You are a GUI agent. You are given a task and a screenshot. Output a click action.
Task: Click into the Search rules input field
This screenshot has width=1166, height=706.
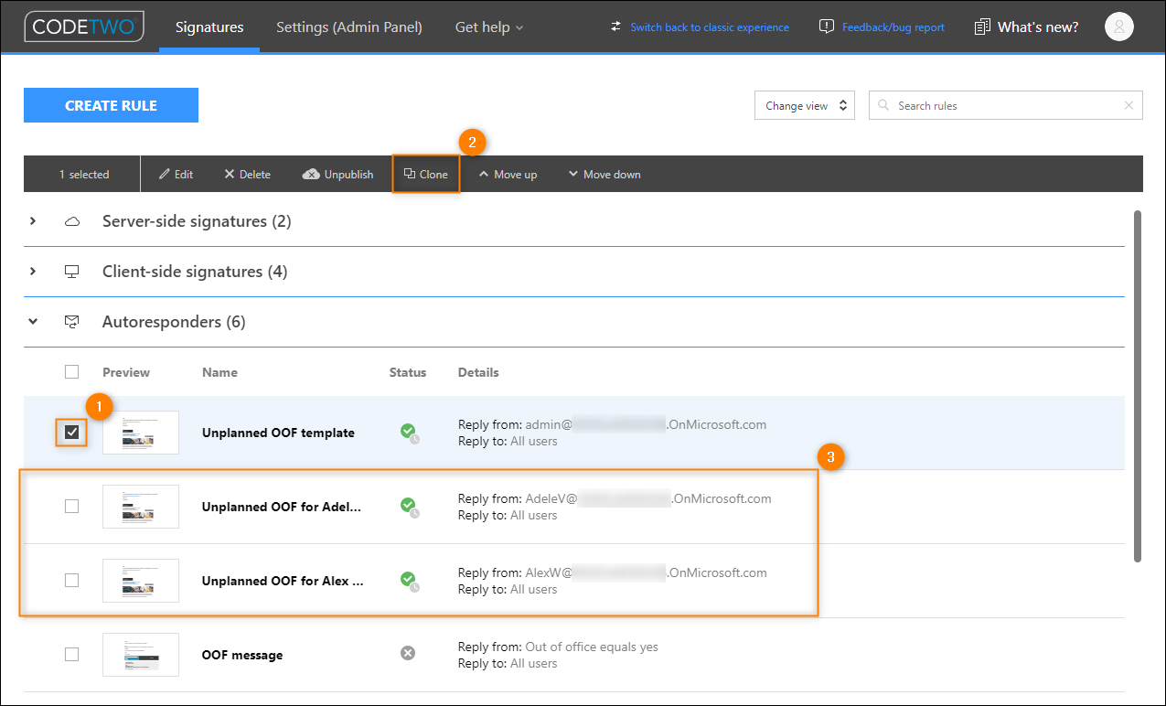[x=1006, y=105]
